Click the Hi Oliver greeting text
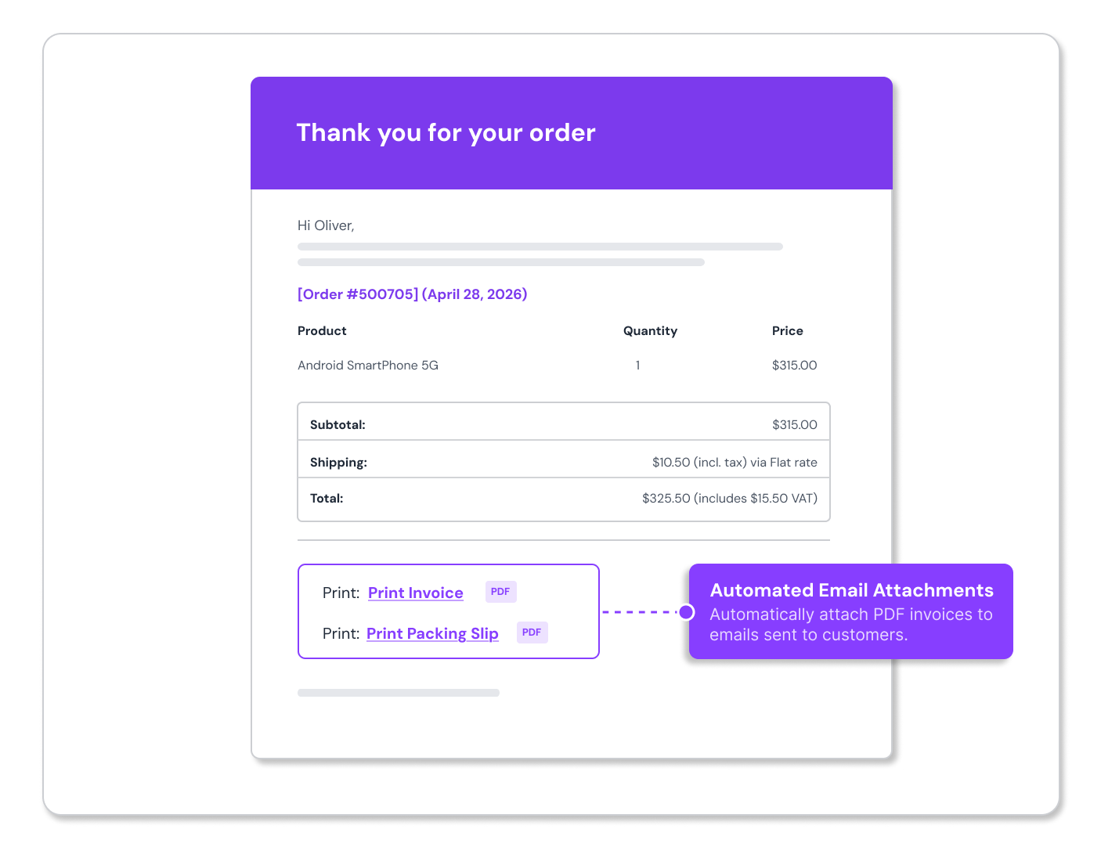The height and width of the screenshot is (847, 1101). click(x=326, y=225)
